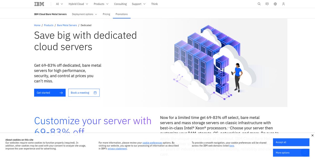Click the cloud servers hero illustration

[x=213, y=63]
